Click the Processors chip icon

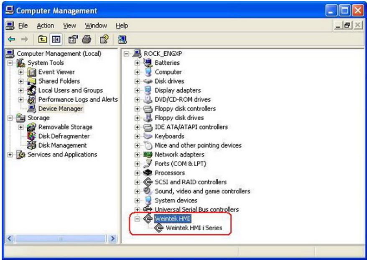(x=148, y=173)
